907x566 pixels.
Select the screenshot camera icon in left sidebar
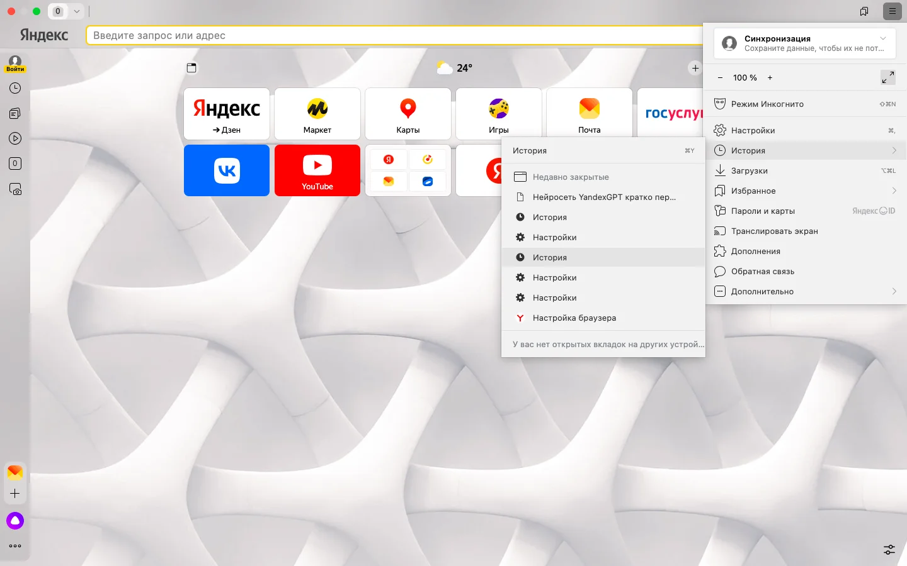15,189
